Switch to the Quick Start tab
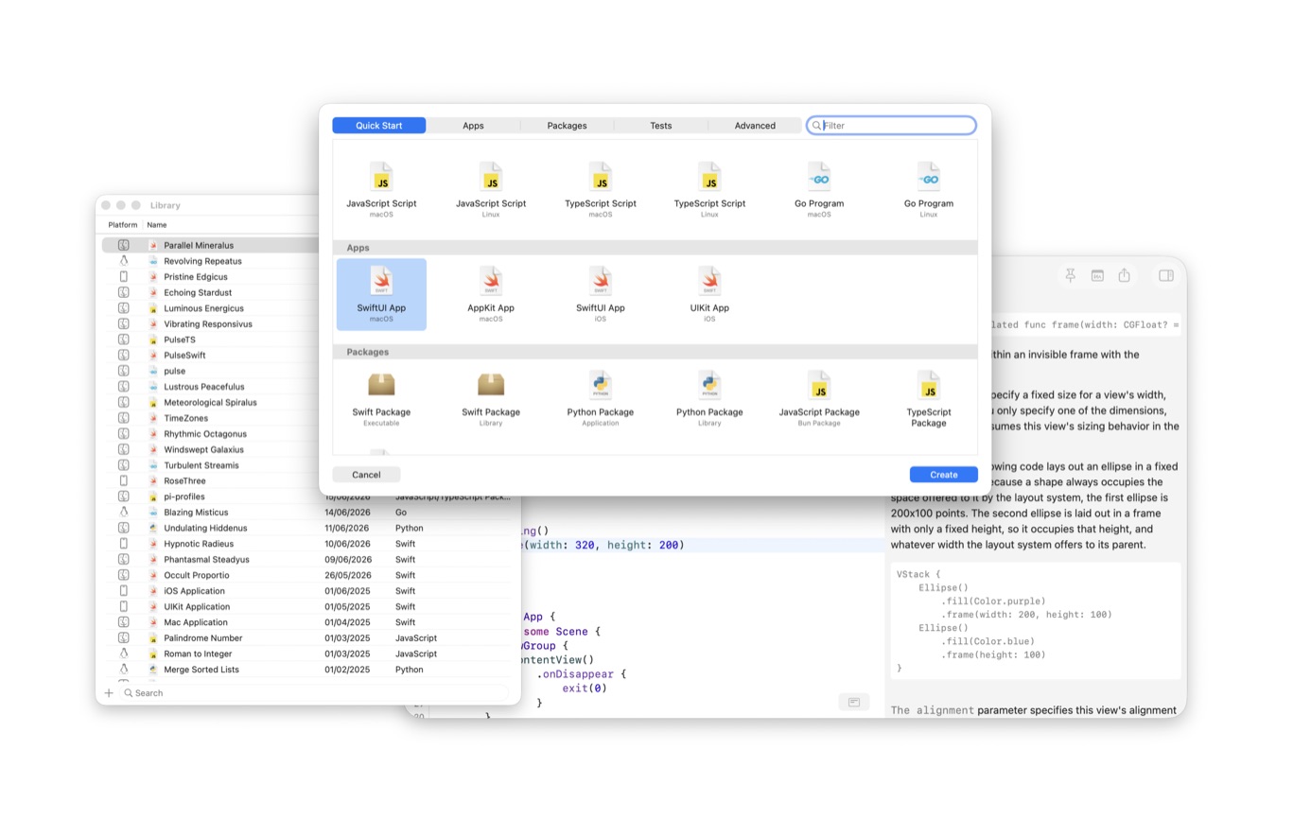This screenshot has width=1311, height=819. point(379,125)
